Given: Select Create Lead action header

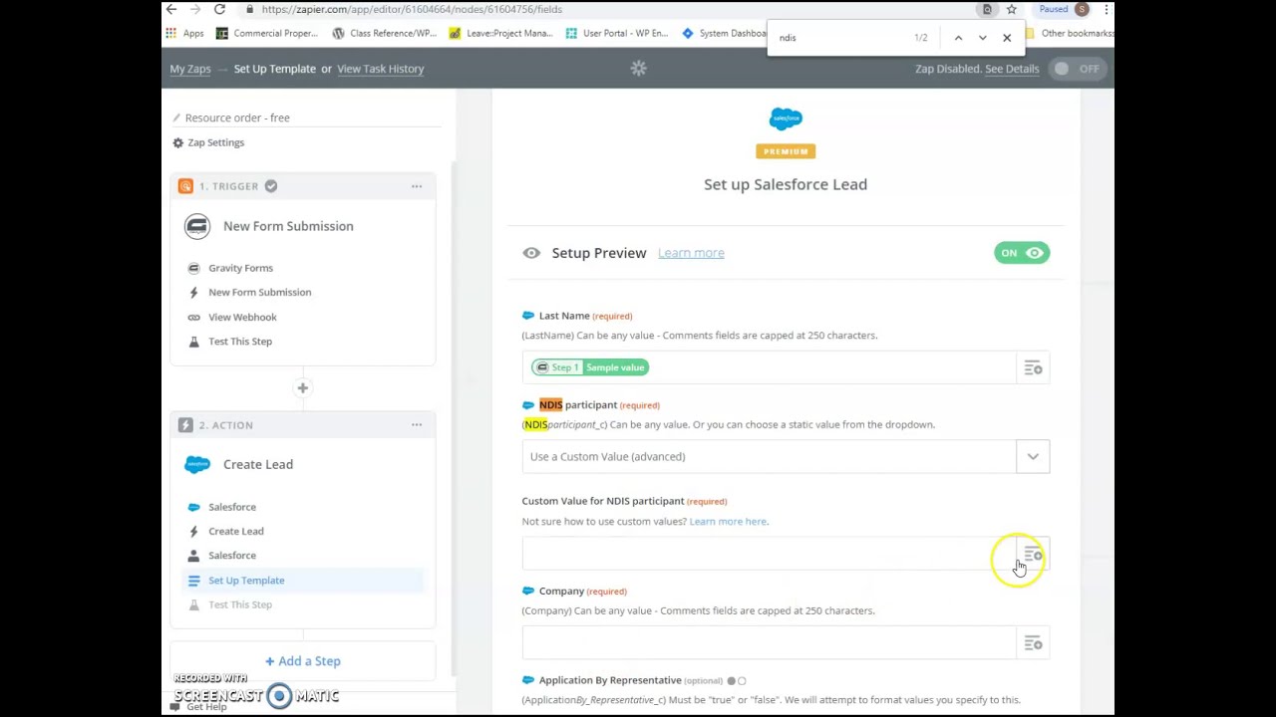Looking at the screenshot, I should tap(257, 464).
